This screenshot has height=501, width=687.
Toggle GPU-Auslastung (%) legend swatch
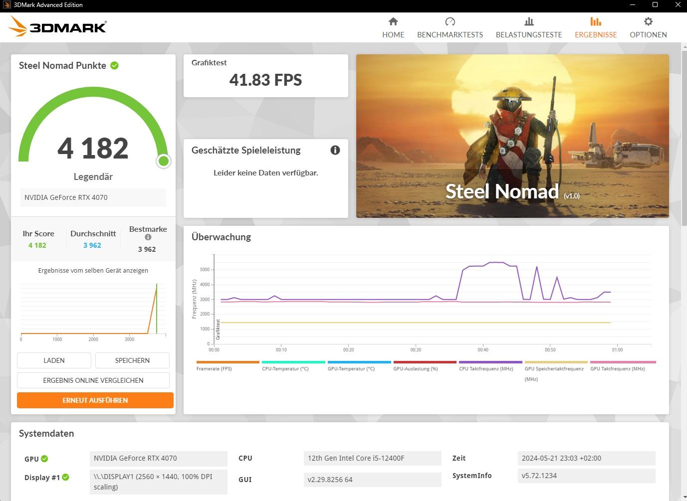[x=425, y=362]
